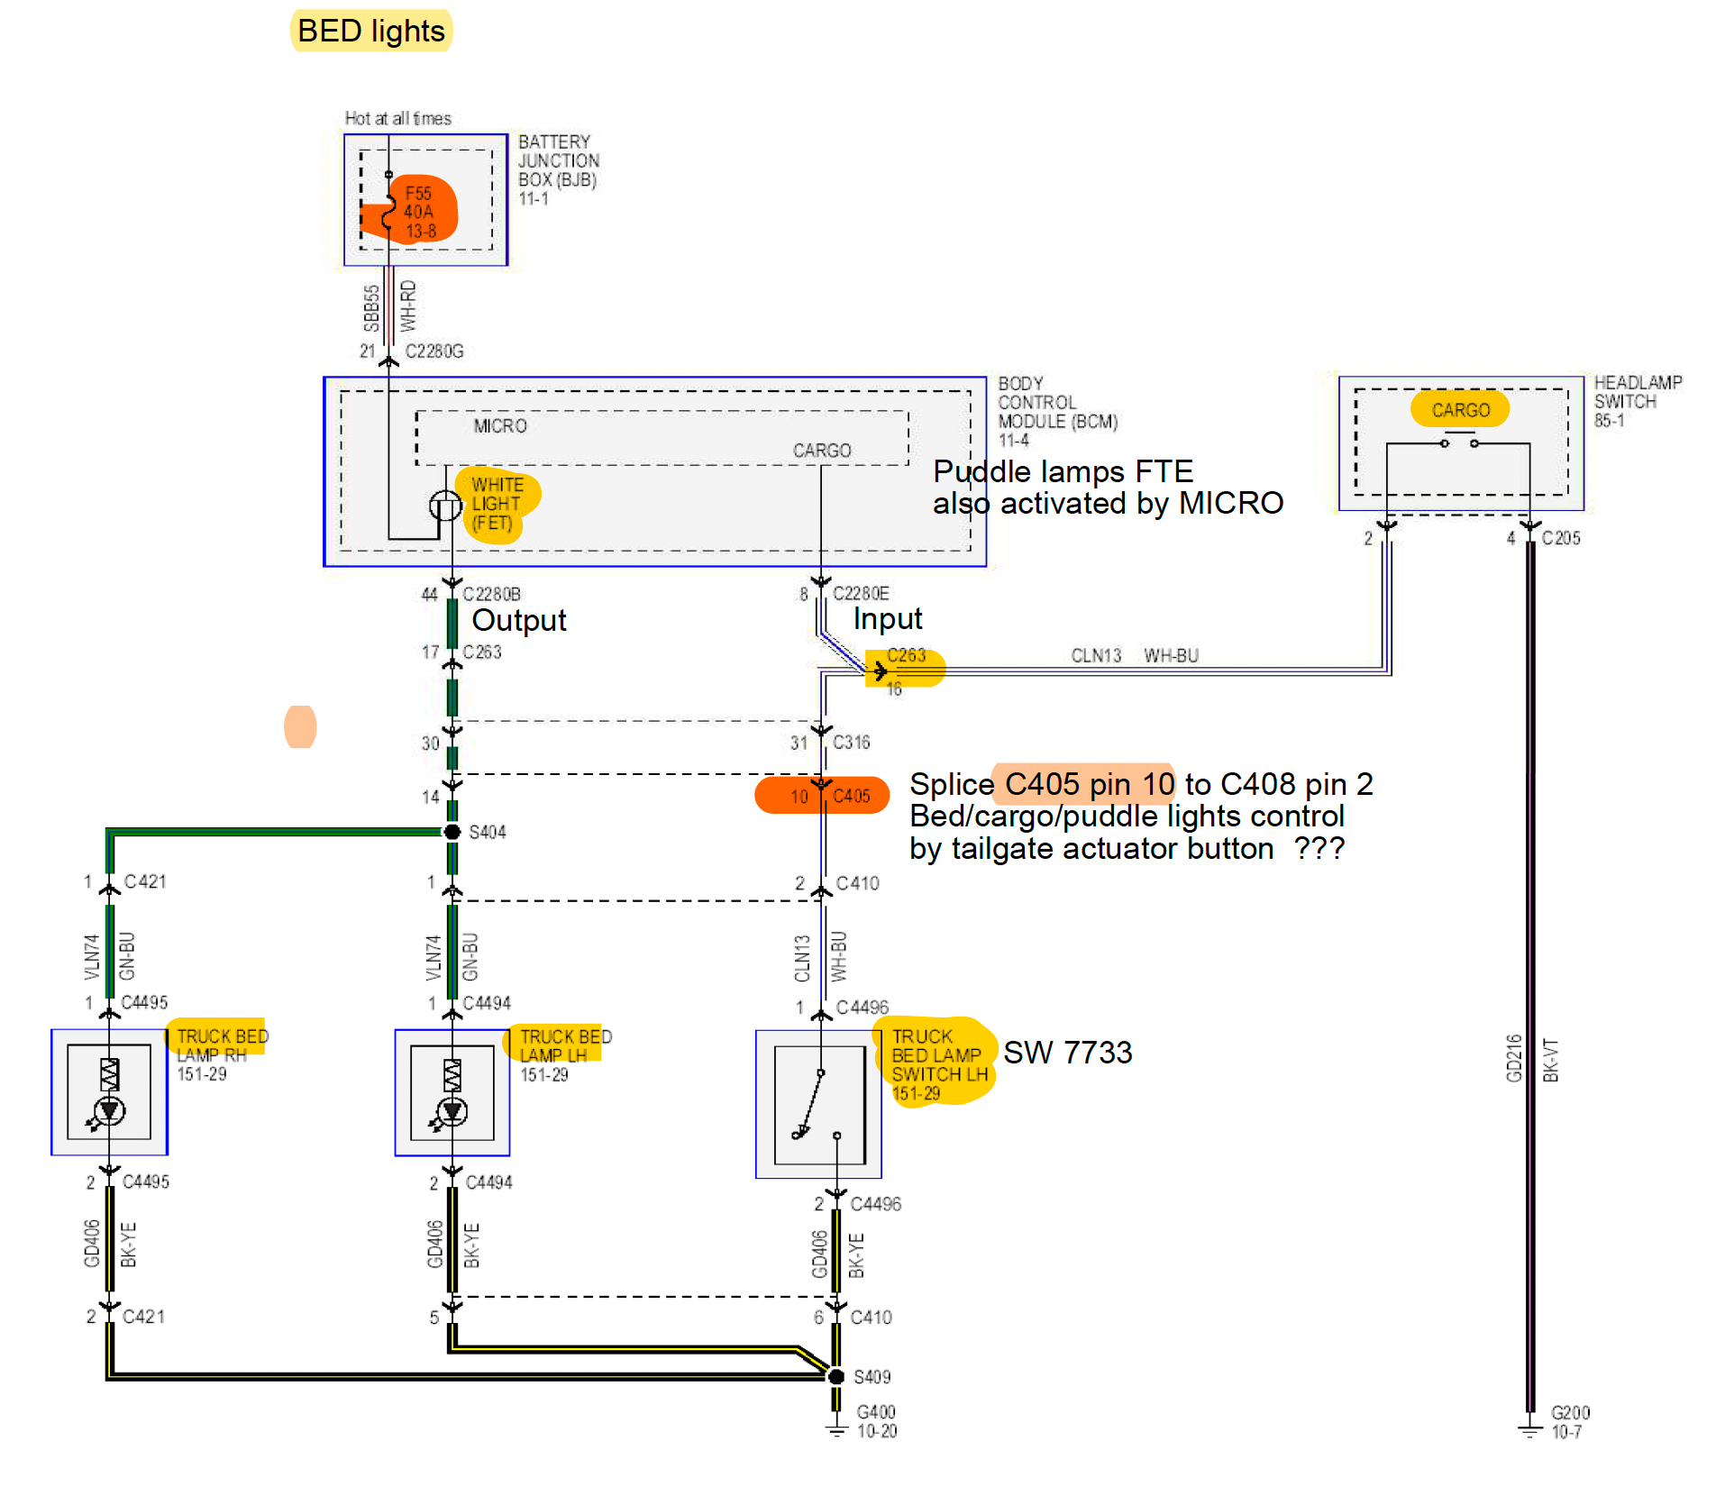Select the S409 splice dot
Screen dimensions: 1716x1487
click(x=836, y=1376)
